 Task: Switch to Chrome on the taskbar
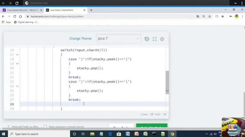172,134
